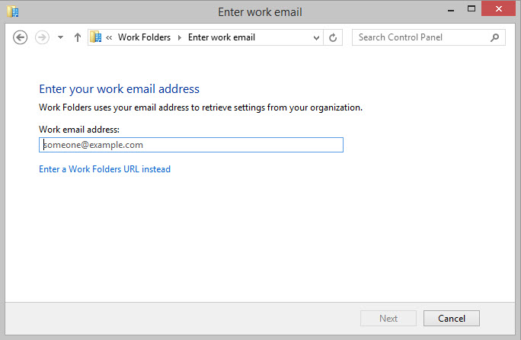This screenshot has height=340, width=521.
Task: Open Enter a Work Folders URL instead
Action: tap(104, 169)
